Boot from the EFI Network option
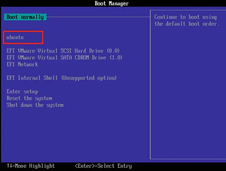226x171 pixels. 22,64
